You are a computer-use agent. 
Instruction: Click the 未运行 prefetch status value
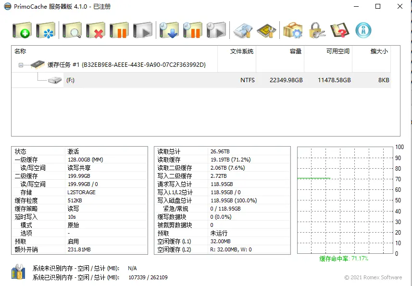[219, 233]
